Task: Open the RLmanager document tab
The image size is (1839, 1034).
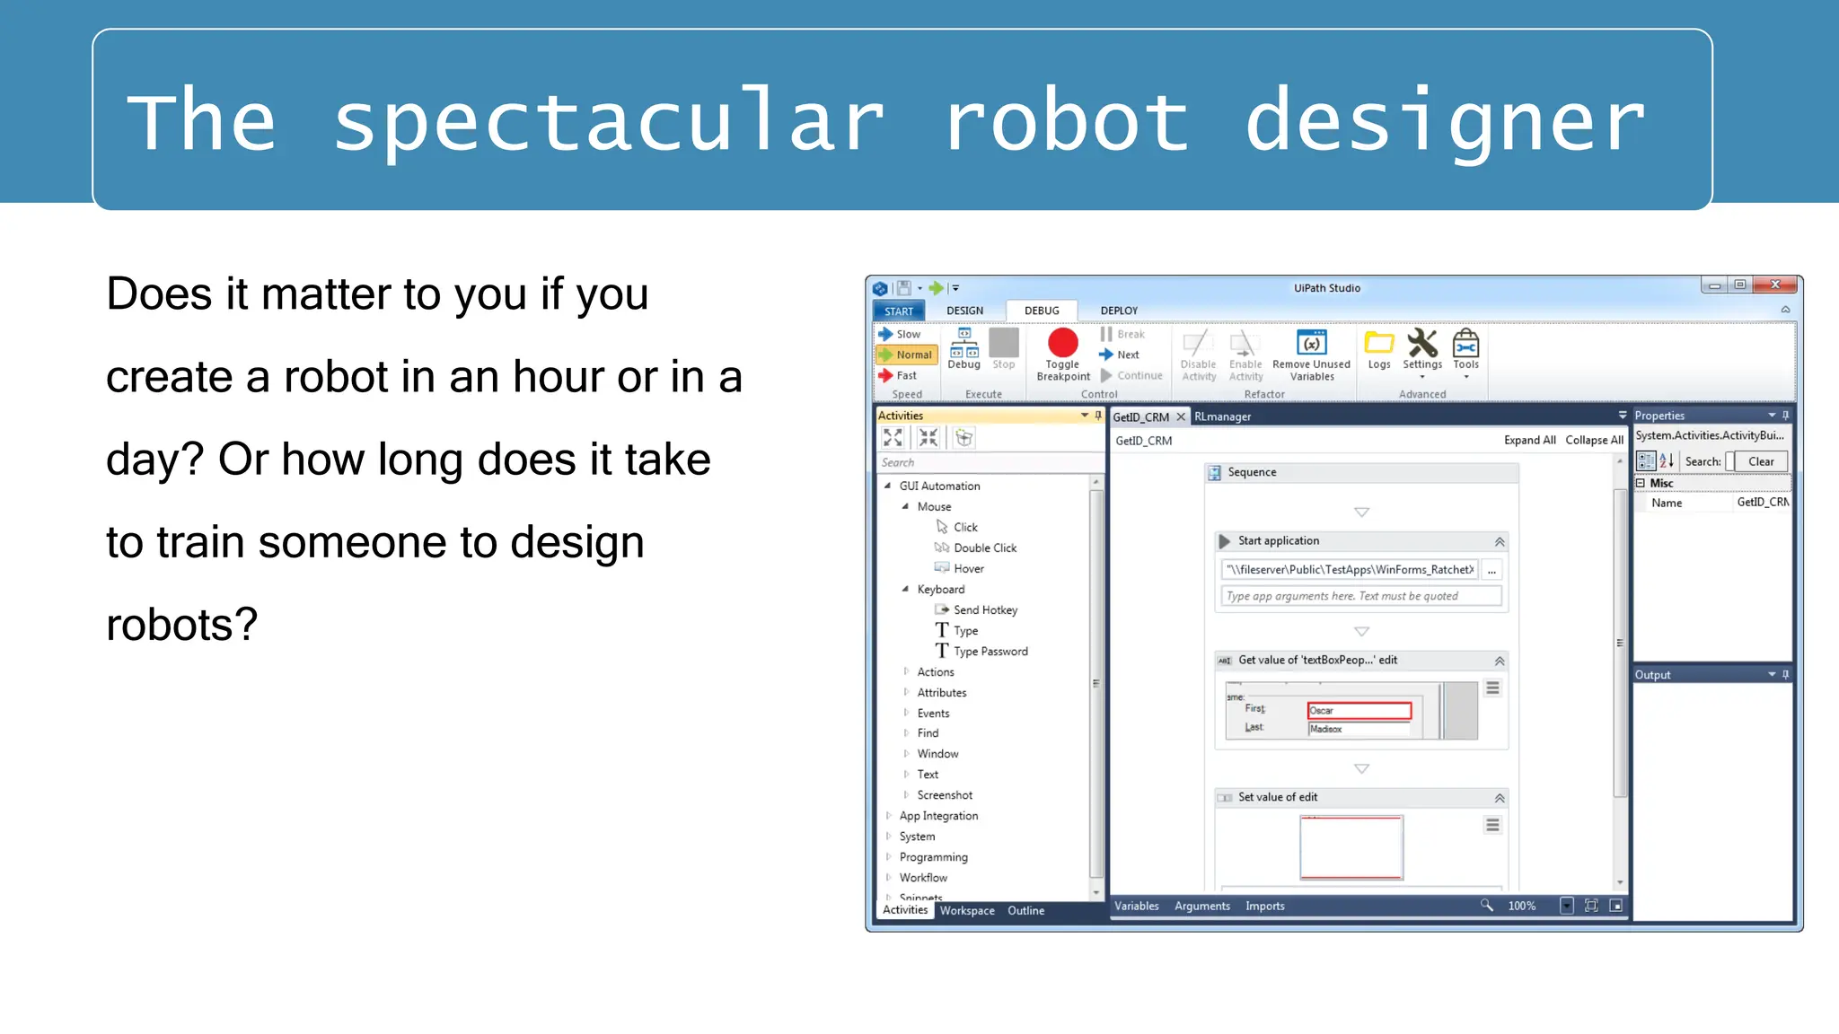Action: tap(1222, 416)
